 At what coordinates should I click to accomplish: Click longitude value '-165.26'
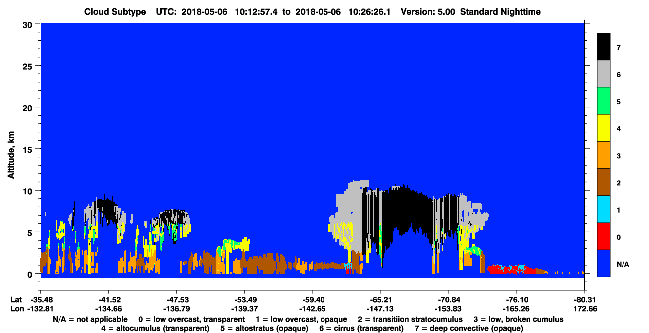pyautogui.click(x=516, y=308)
